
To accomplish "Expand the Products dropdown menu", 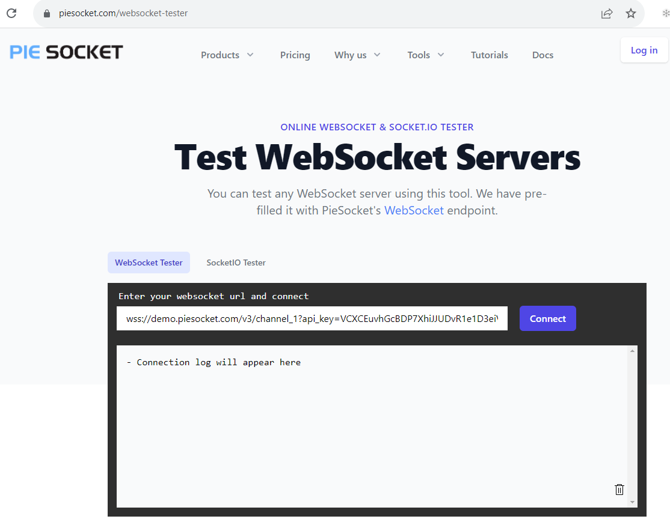I will click(x=227, y=55).
